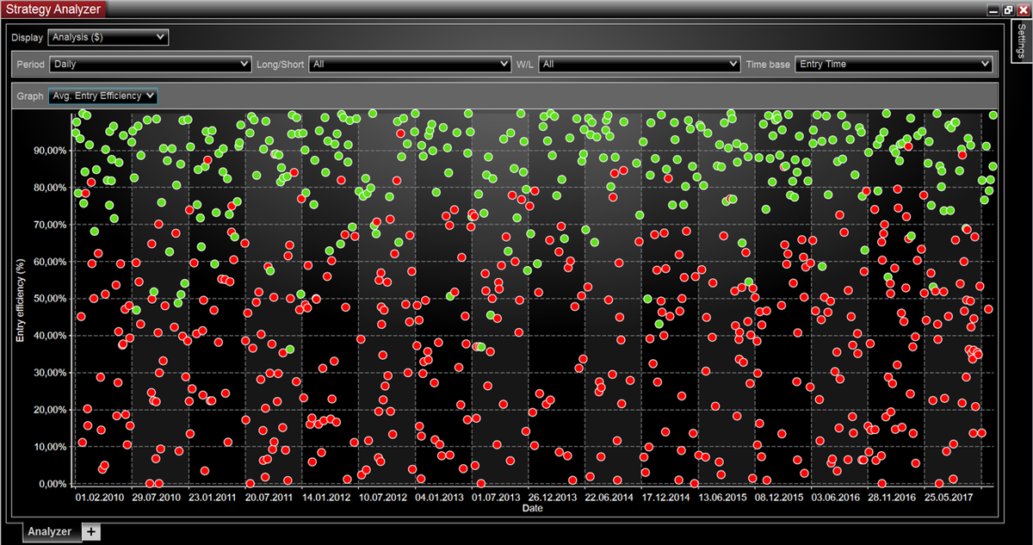Screen dimensions: 1033x545
Task: Click the 26.12.2013 date label
Action: tap(553, 497)
